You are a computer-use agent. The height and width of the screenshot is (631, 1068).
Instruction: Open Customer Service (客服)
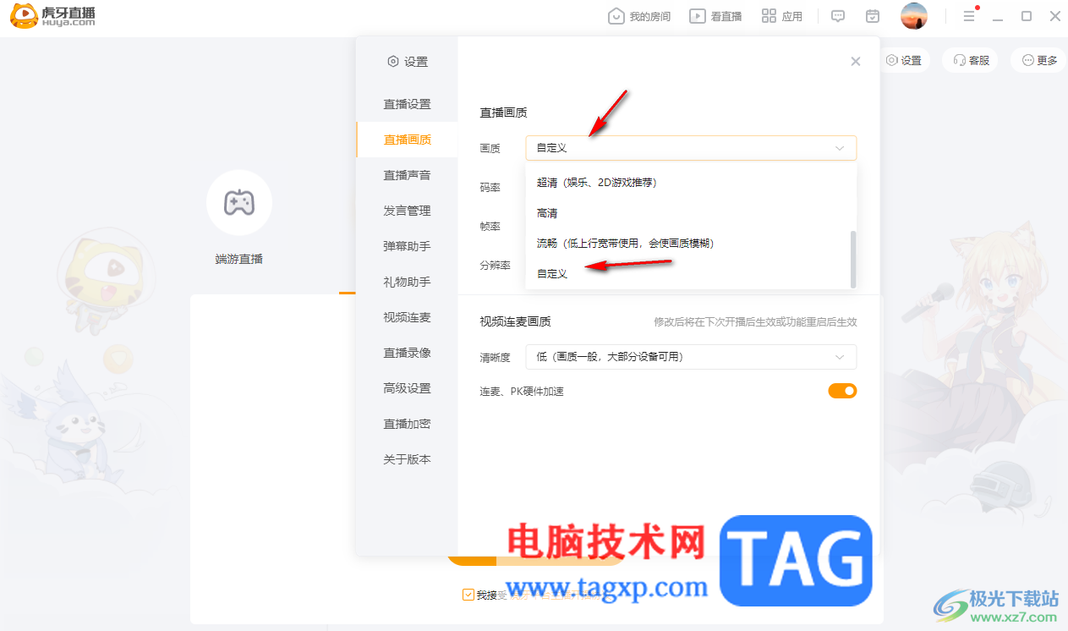[x=971, y=60]
